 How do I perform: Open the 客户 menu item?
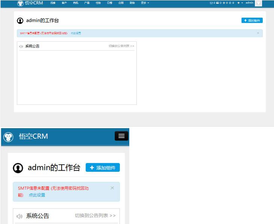pos(64,3)
